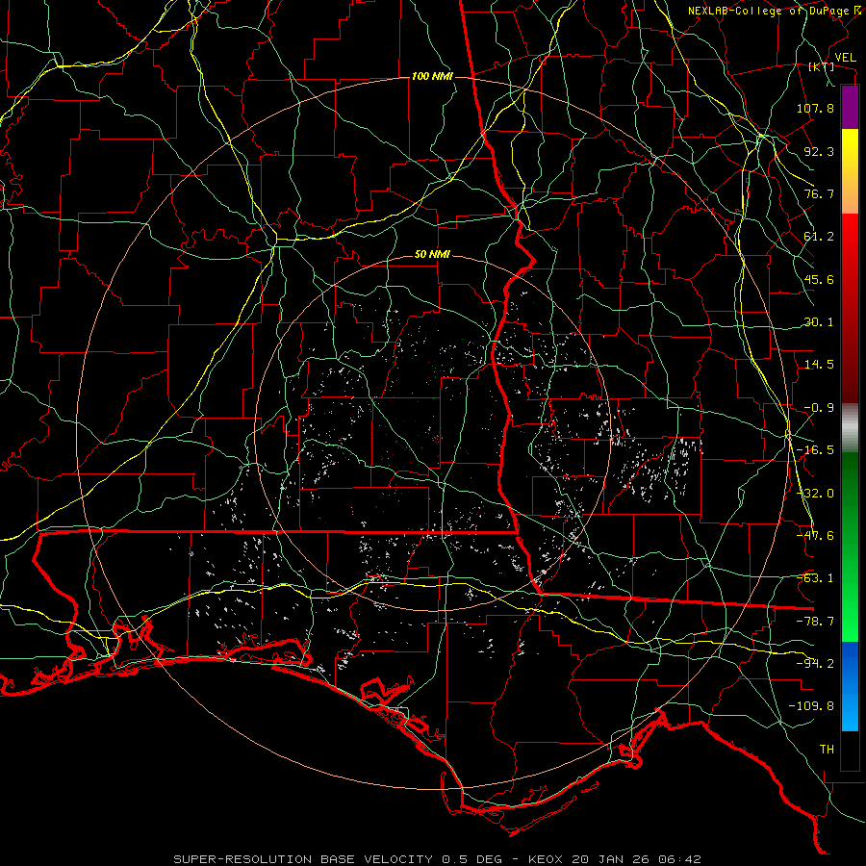Select the 45.6 legend value
This screenshot has width=866, height=866.
(x=819, y=279)
